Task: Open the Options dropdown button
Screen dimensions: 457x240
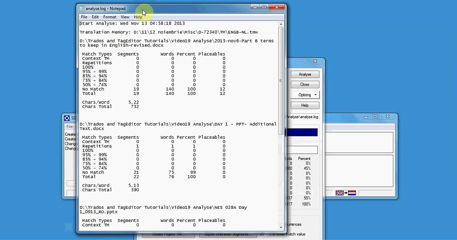Action: click(x=305, y=95)
